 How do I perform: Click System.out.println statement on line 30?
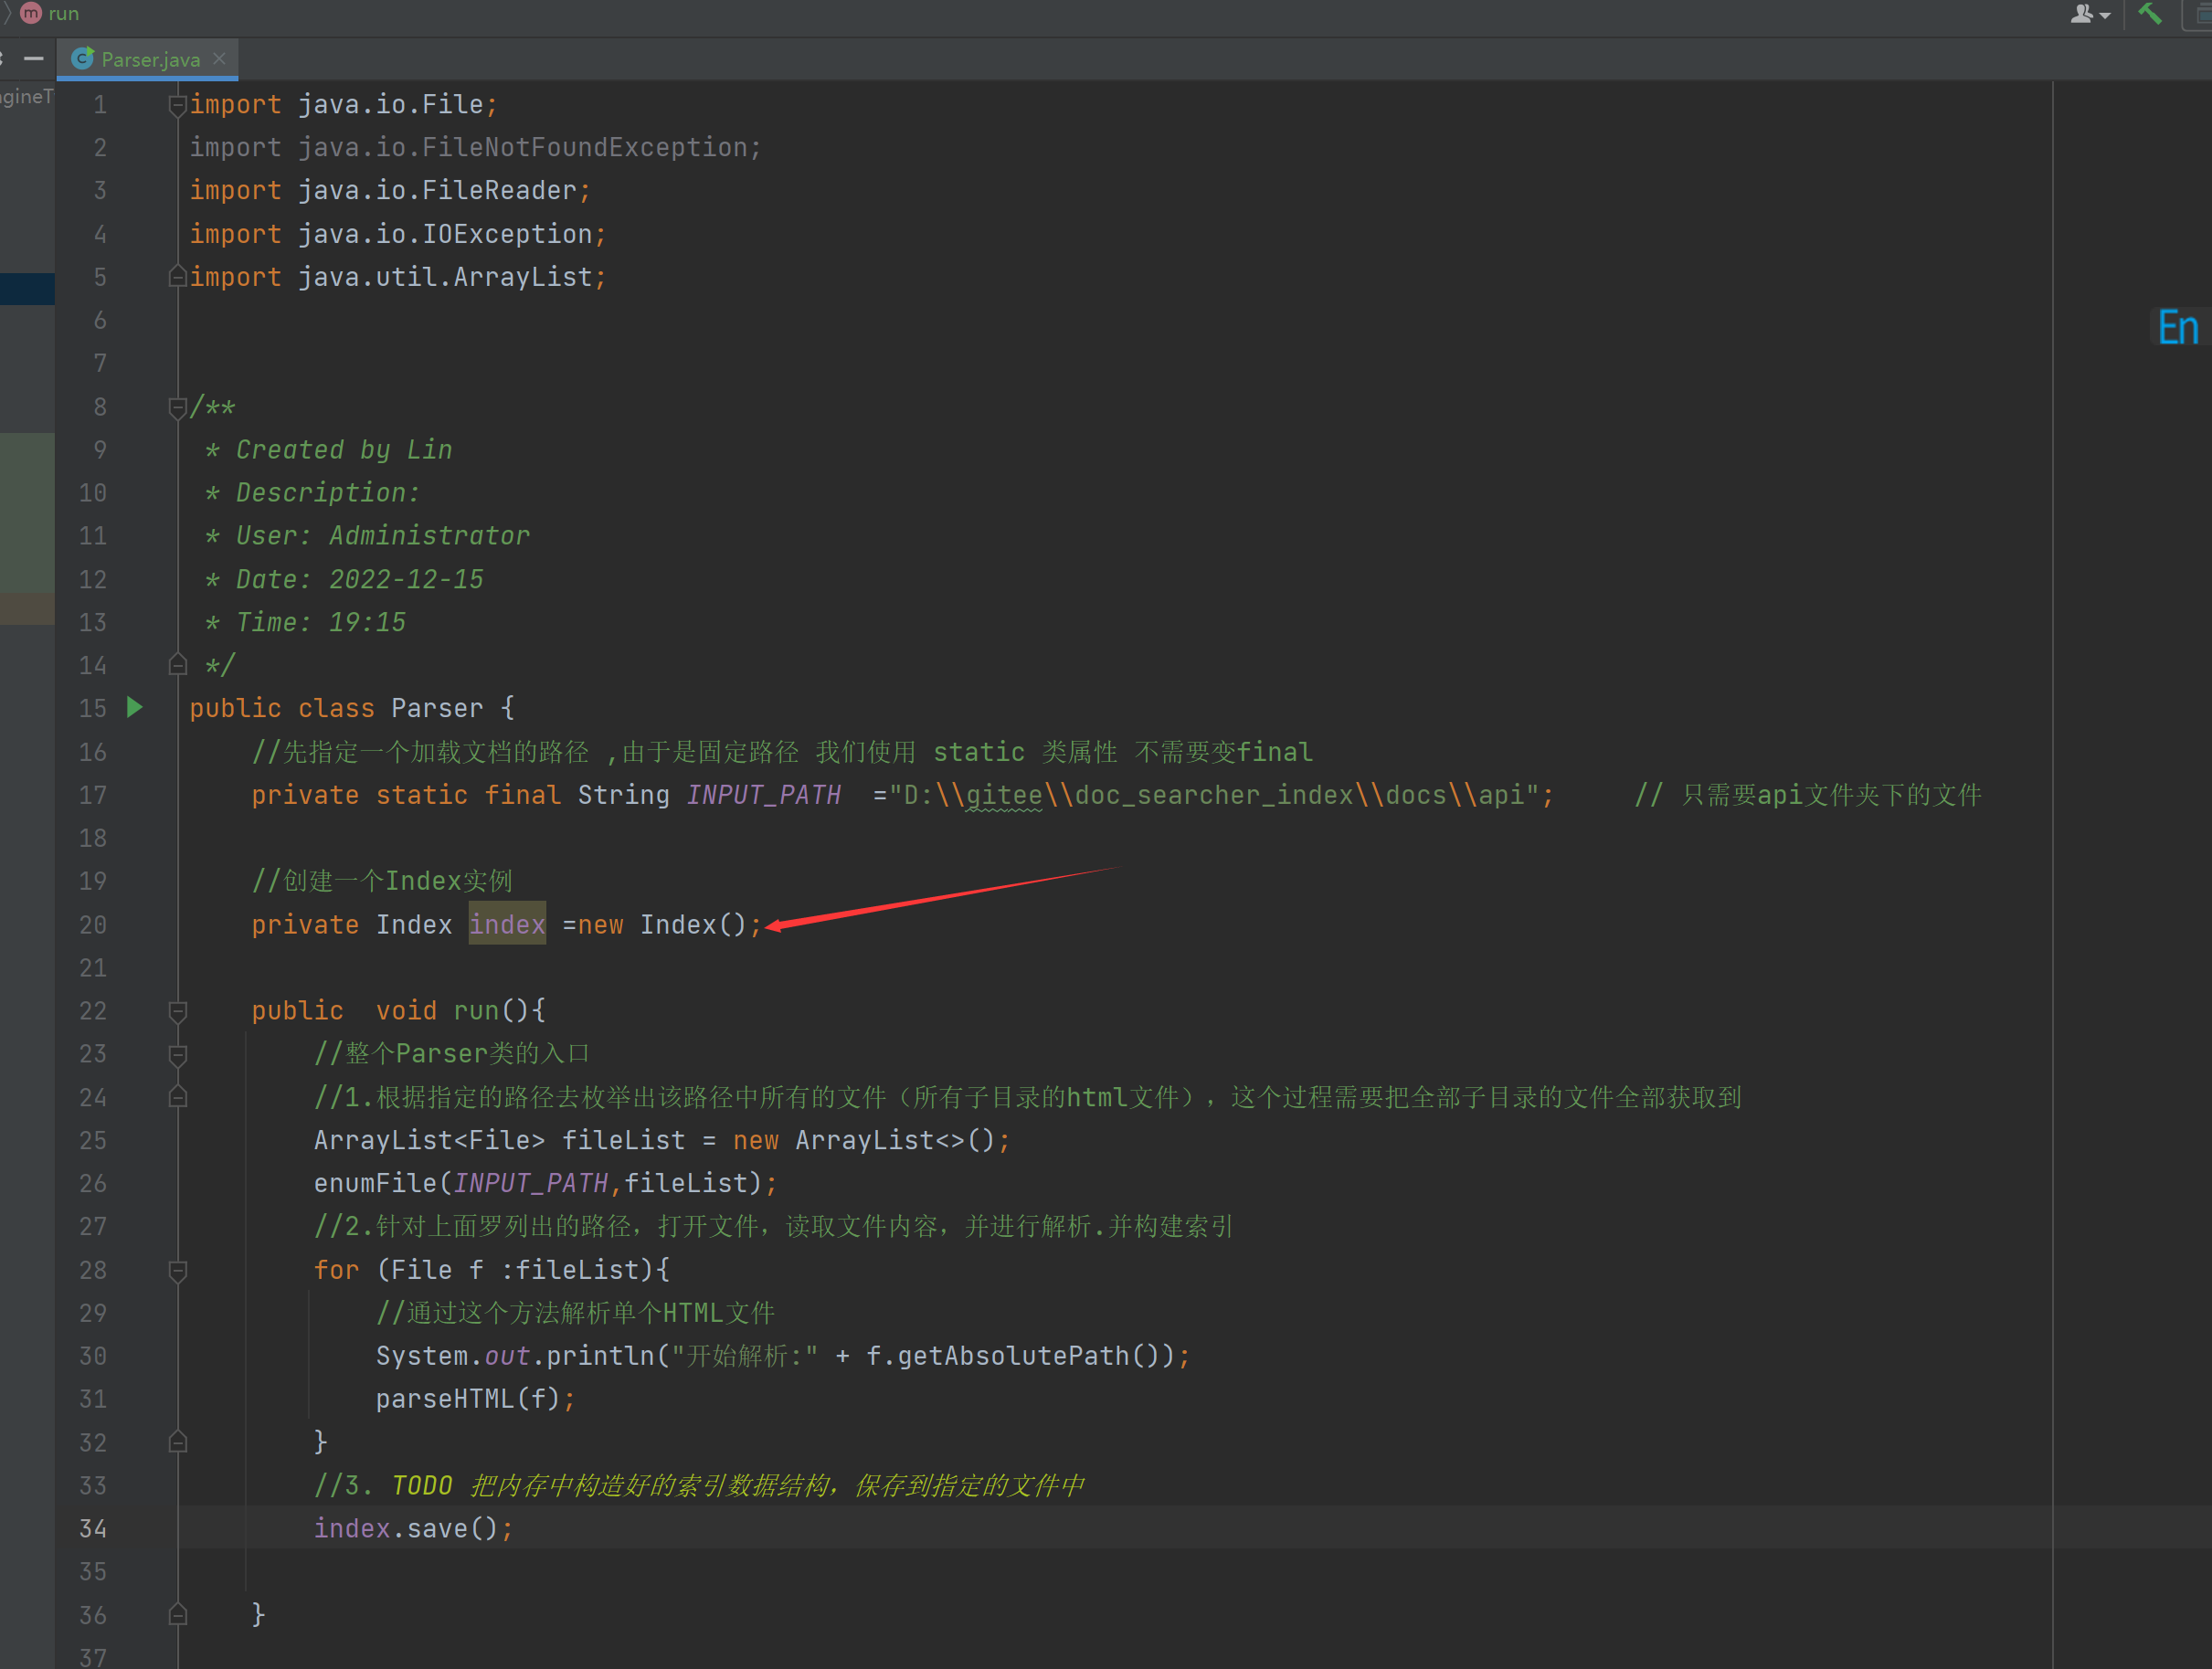pyautogui.click(x=782, y=1356)
